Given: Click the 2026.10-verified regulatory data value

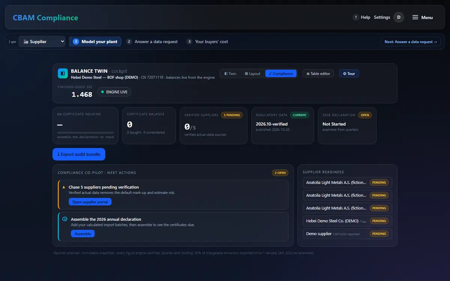Looking at the screenshot, I should tap(272, 124).
